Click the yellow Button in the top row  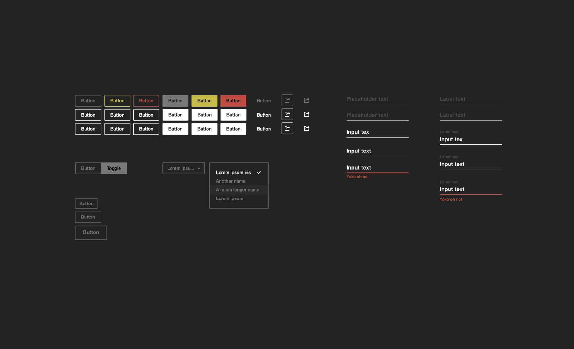(204, 100)
